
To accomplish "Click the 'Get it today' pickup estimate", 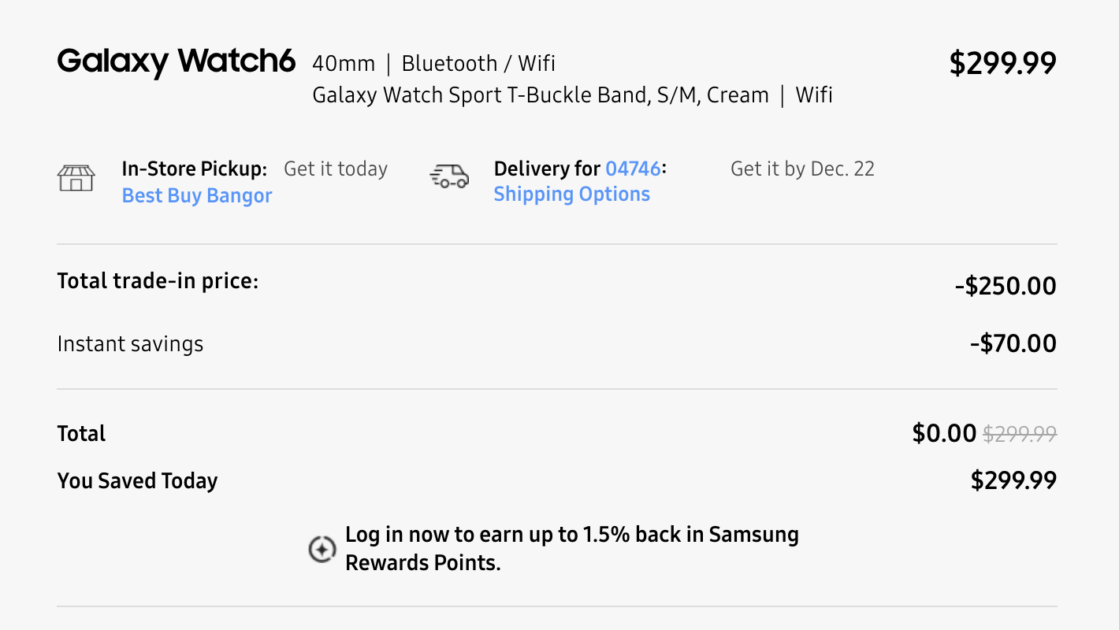I will [336, 169].
